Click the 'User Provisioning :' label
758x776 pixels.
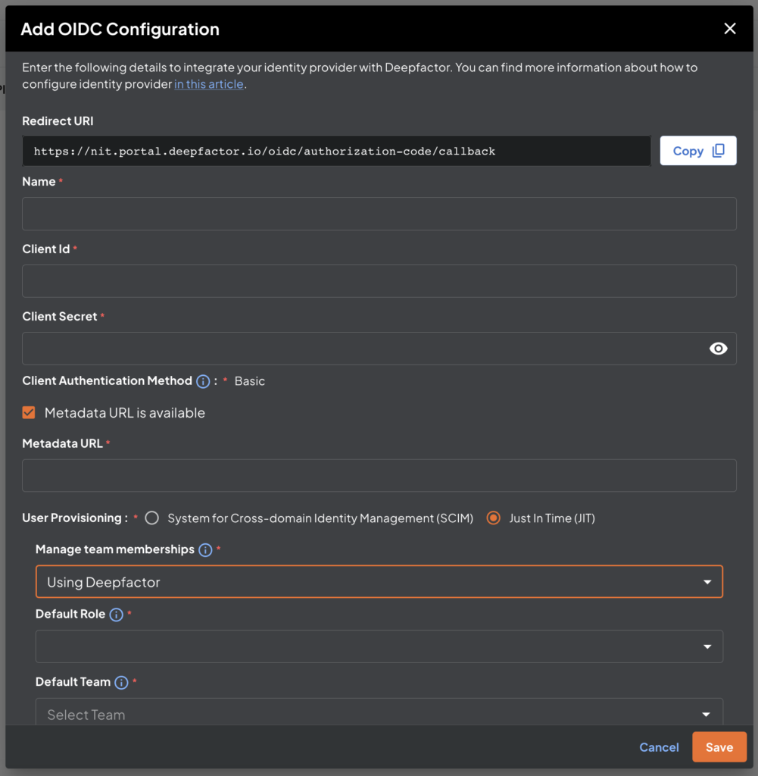click(x=75, y=518)
